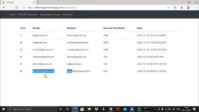Open the Windows Start menu

pos(3,109)
